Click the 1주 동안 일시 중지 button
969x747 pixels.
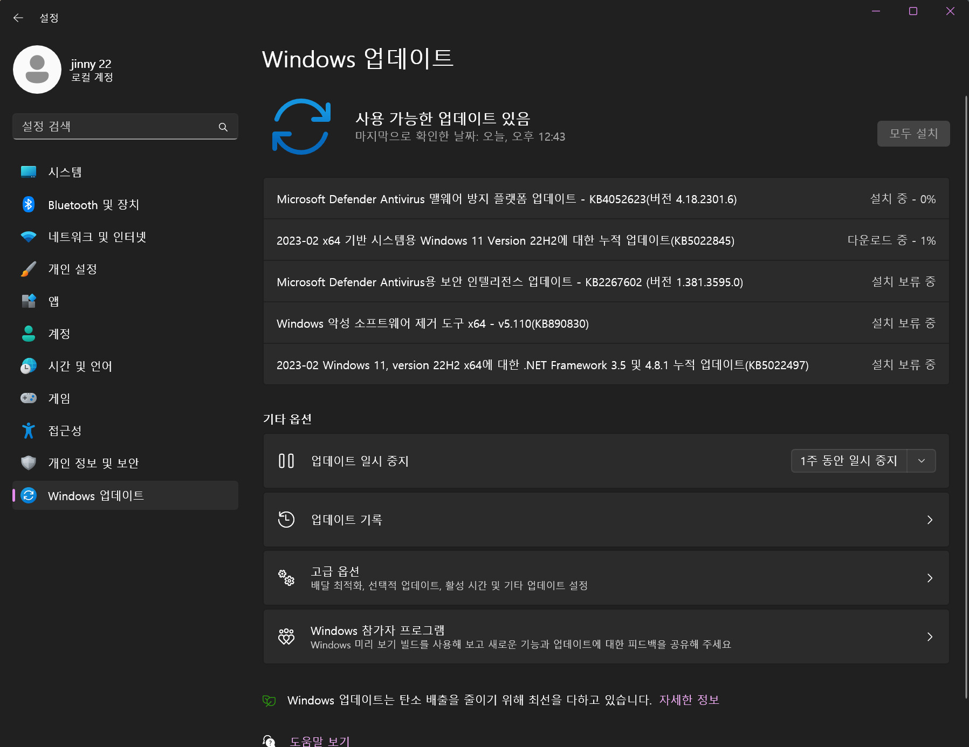click(x=849, y=461)
